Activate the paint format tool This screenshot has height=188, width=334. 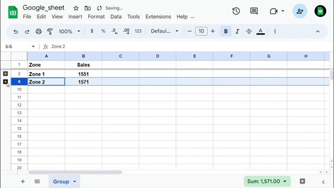pos(50,31)
